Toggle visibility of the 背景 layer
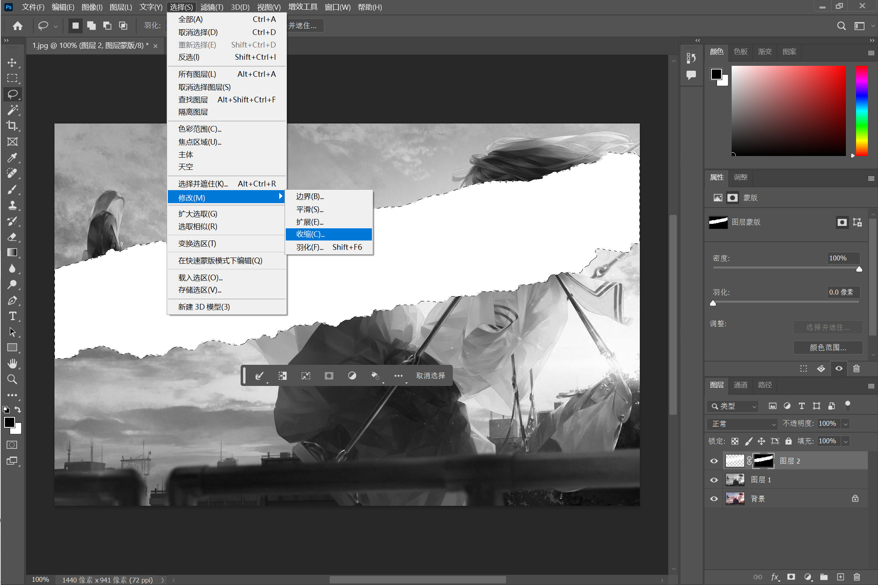 (x=714, y=499)
